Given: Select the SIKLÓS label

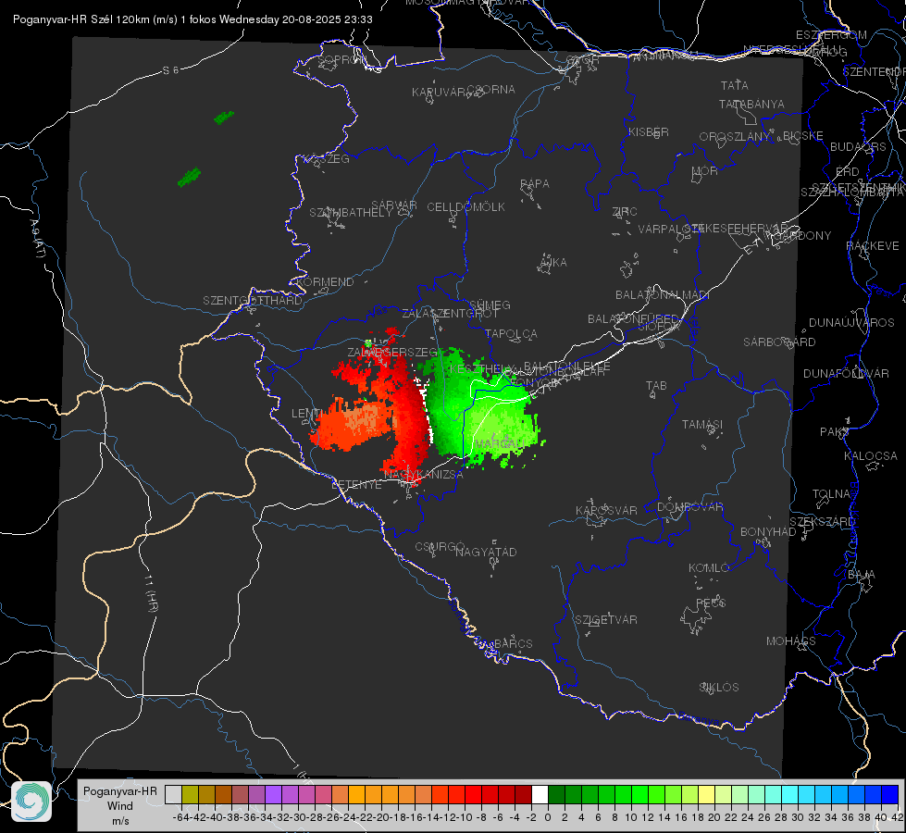Looking at the screenshot, I should click(718, 688).
